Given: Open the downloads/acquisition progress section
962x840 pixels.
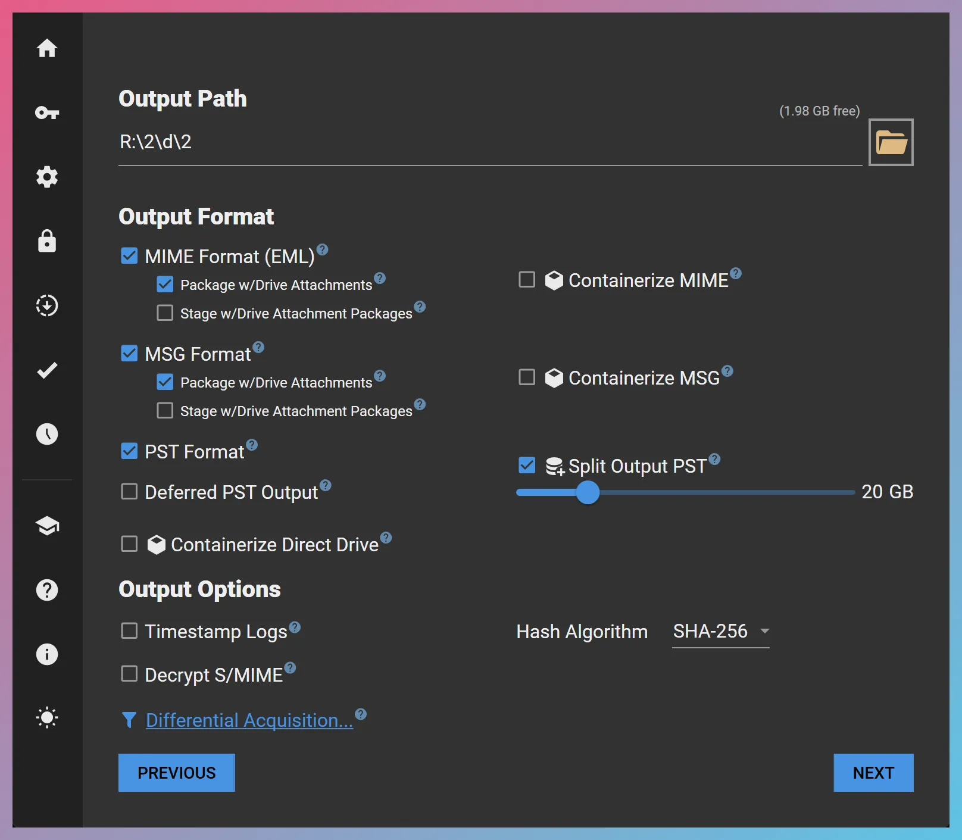Looking at the screenshot, I should click(x=47, y=305).
